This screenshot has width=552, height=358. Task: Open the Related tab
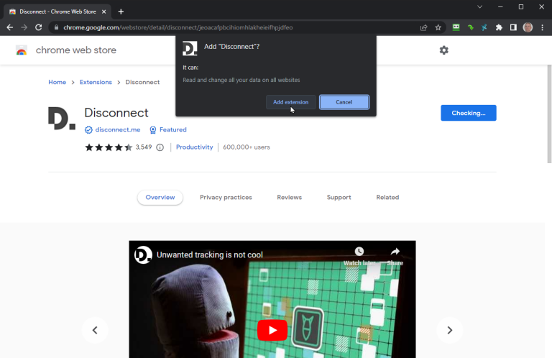coord(387,197)
